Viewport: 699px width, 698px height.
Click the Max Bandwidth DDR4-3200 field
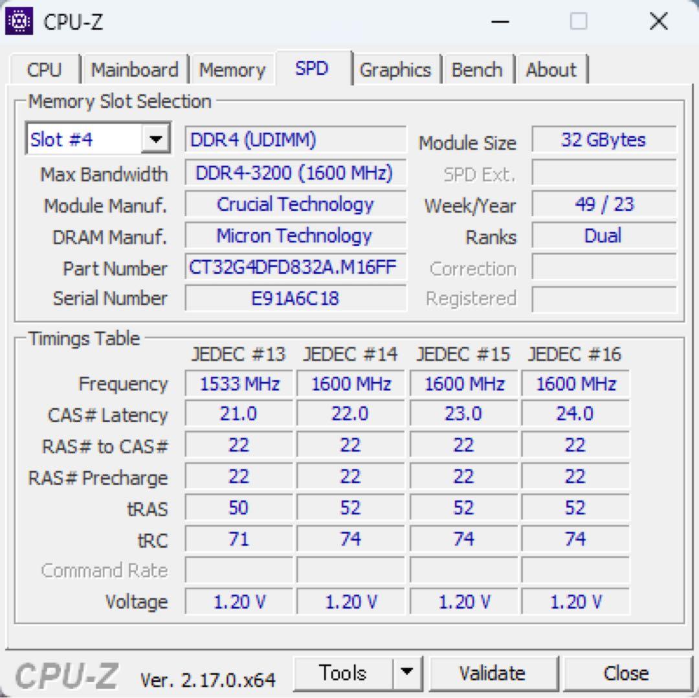coord(294,172)
